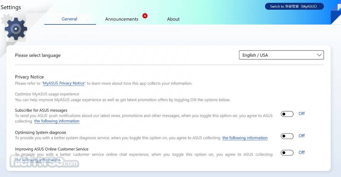Open following information link for System diagnosis
The width and height of the screenshot is (341, 177).
(245, 138)
